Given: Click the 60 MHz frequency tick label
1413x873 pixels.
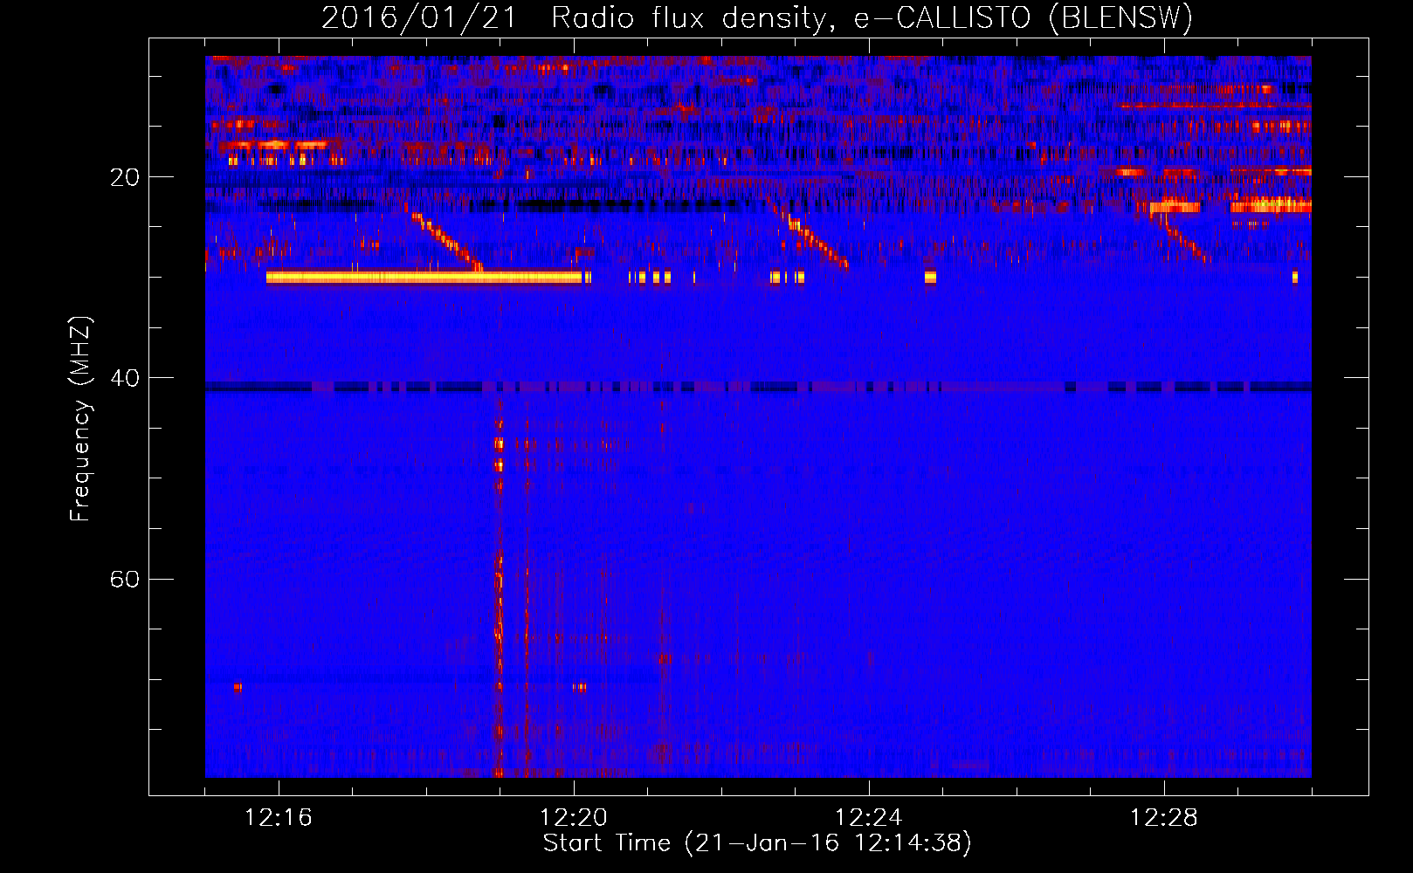Looking at the screenshot, I should point(124,579).
